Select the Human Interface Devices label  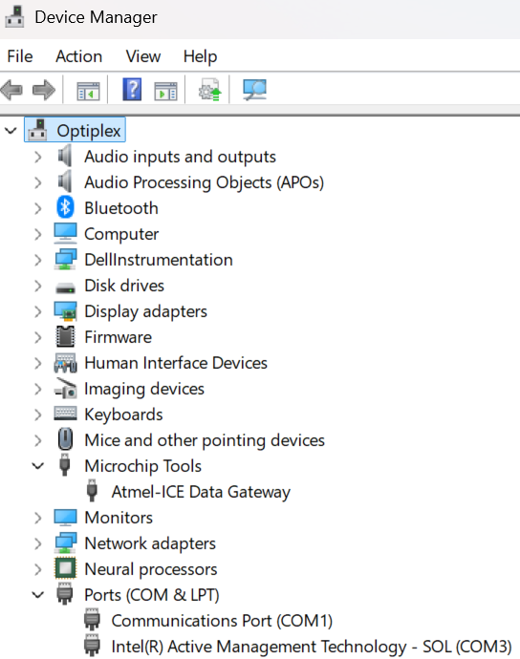point(176,363)
